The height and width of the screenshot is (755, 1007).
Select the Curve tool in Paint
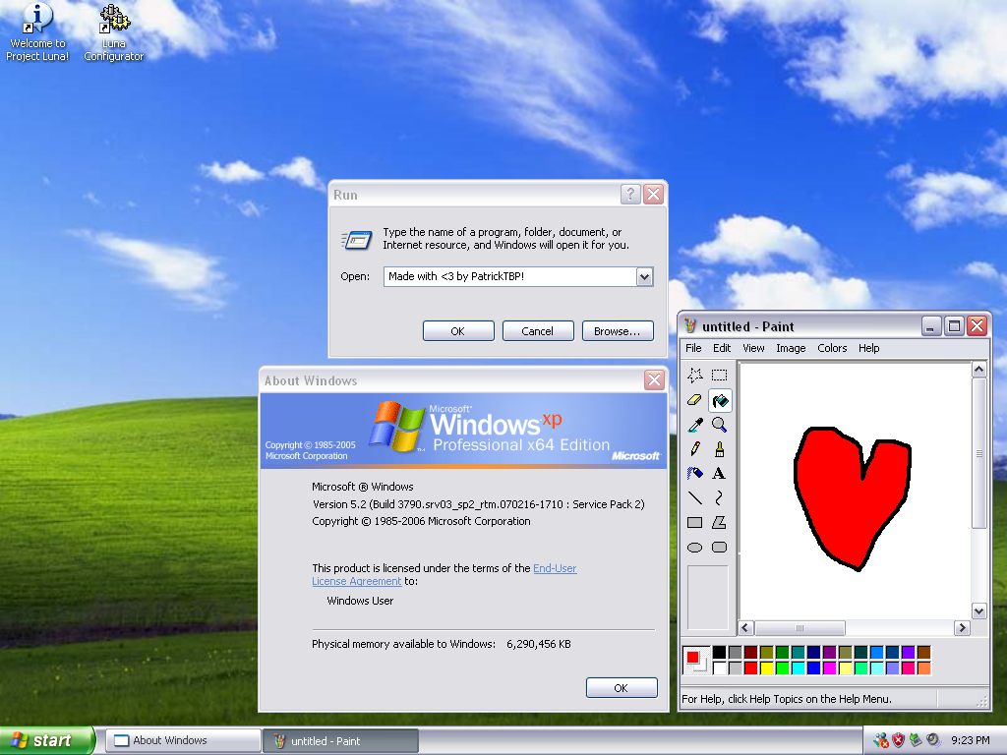pos(719,497)
